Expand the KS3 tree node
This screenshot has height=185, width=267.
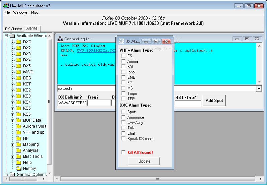(x=12, y=97)
